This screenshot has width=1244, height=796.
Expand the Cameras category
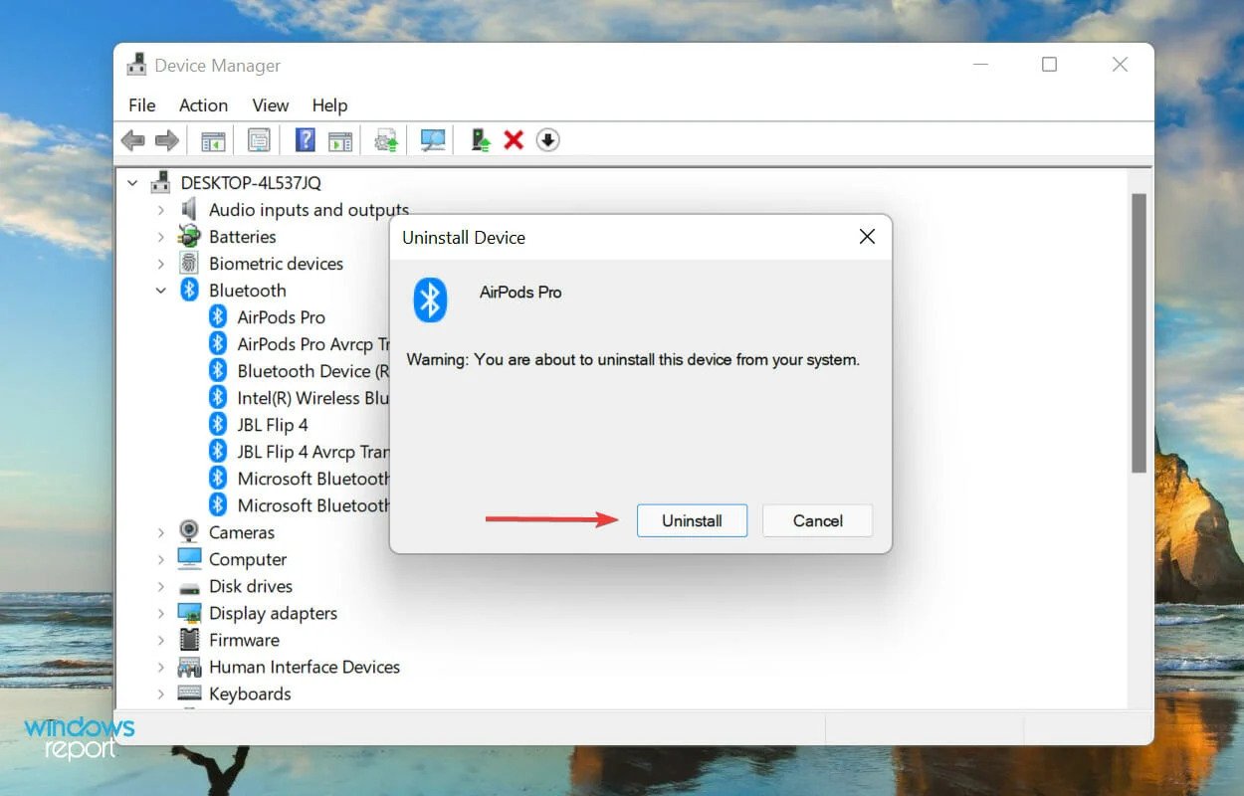[x=160, y=532]
